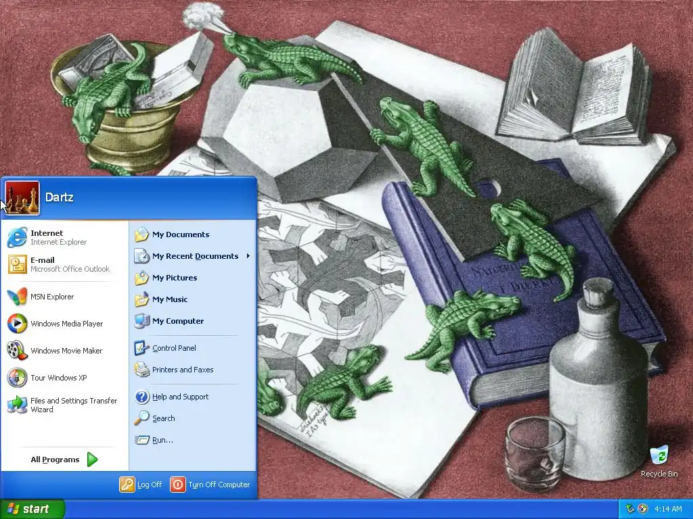The height and width of the screenshot is (519, 693).
Task: Click the Log Off key icon
Action: coord(127,485)
